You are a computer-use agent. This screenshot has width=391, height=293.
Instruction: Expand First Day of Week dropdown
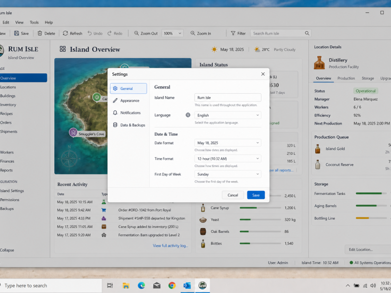[x=228, y=174]
